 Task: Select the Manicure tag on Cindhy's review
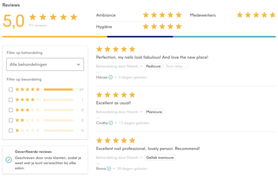tap(154, 112)
